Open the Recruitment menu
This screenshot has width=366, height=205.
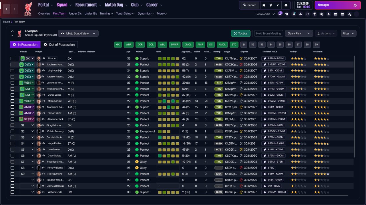tap(88, 5)
